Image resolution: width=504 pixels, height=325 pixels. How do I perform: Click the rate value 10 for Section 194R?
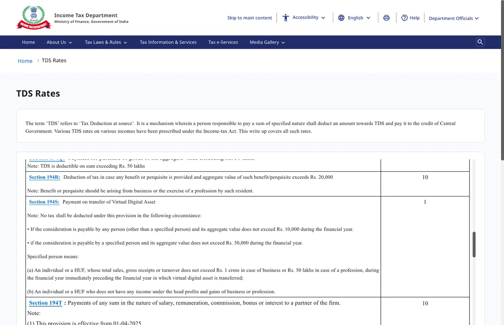[425, 177]
